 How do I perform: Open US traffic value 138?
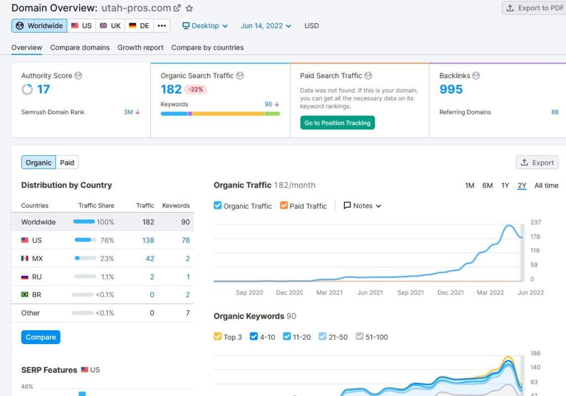148,240
